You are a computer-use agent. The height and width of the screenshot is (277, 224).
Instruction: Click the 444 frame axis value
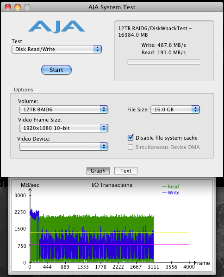(x=47, y=267)
